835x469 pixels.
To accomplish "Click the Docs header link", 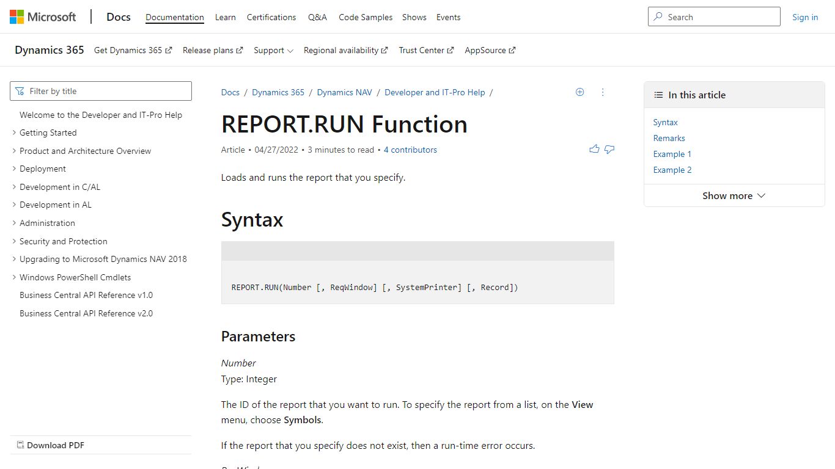I will pyautogui.click(x=119, y=17).
